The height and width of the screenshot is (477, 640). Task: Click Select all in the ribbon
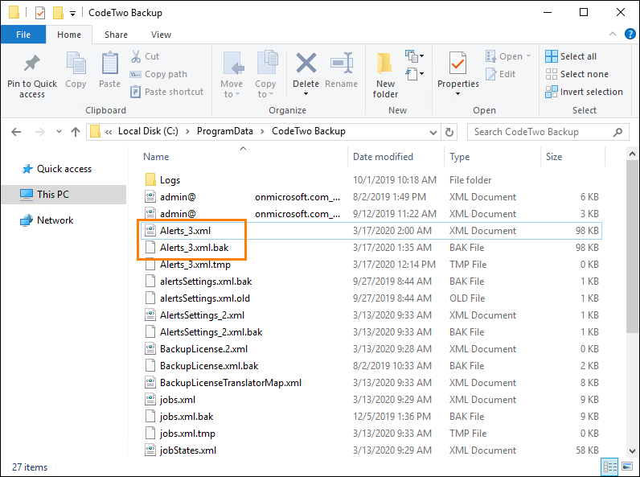tap(571, 56)
